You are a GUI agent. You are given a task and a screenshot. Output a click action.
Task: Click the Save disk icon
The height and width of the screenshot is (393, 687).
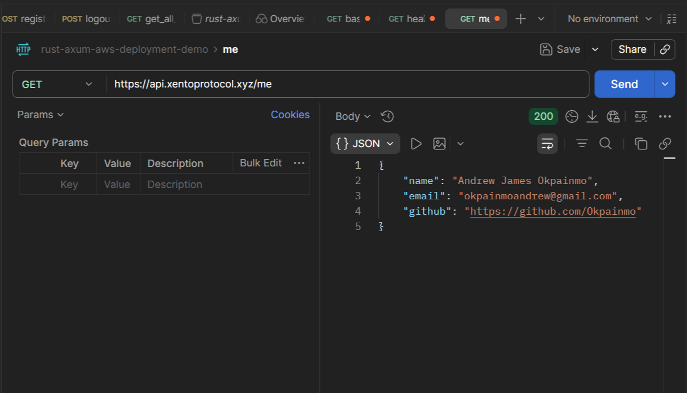(546, 49)
